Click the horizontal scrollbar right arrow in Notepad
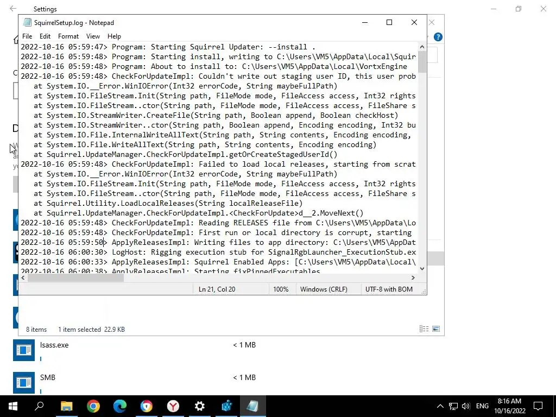 413,277
